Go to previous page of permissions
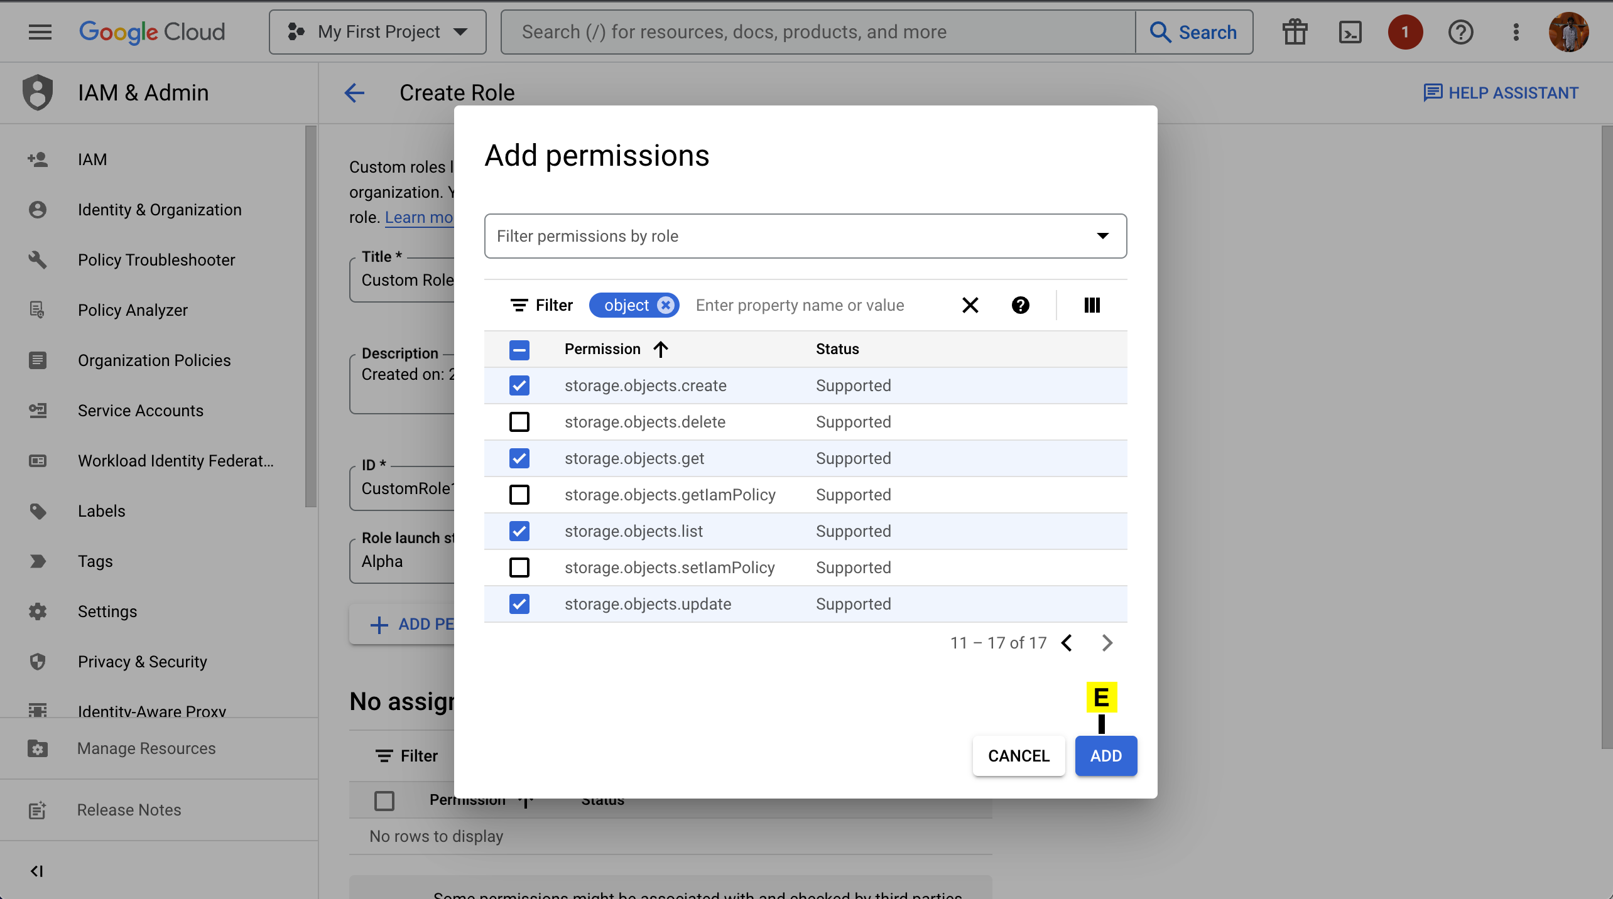The image size is (1613, 899). pyautogui.click(x=1067, y=643)
